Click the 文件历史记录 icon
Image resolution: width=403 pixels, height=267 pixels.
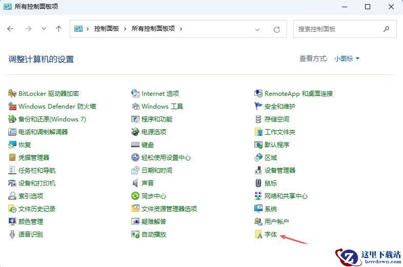point(12,209)
